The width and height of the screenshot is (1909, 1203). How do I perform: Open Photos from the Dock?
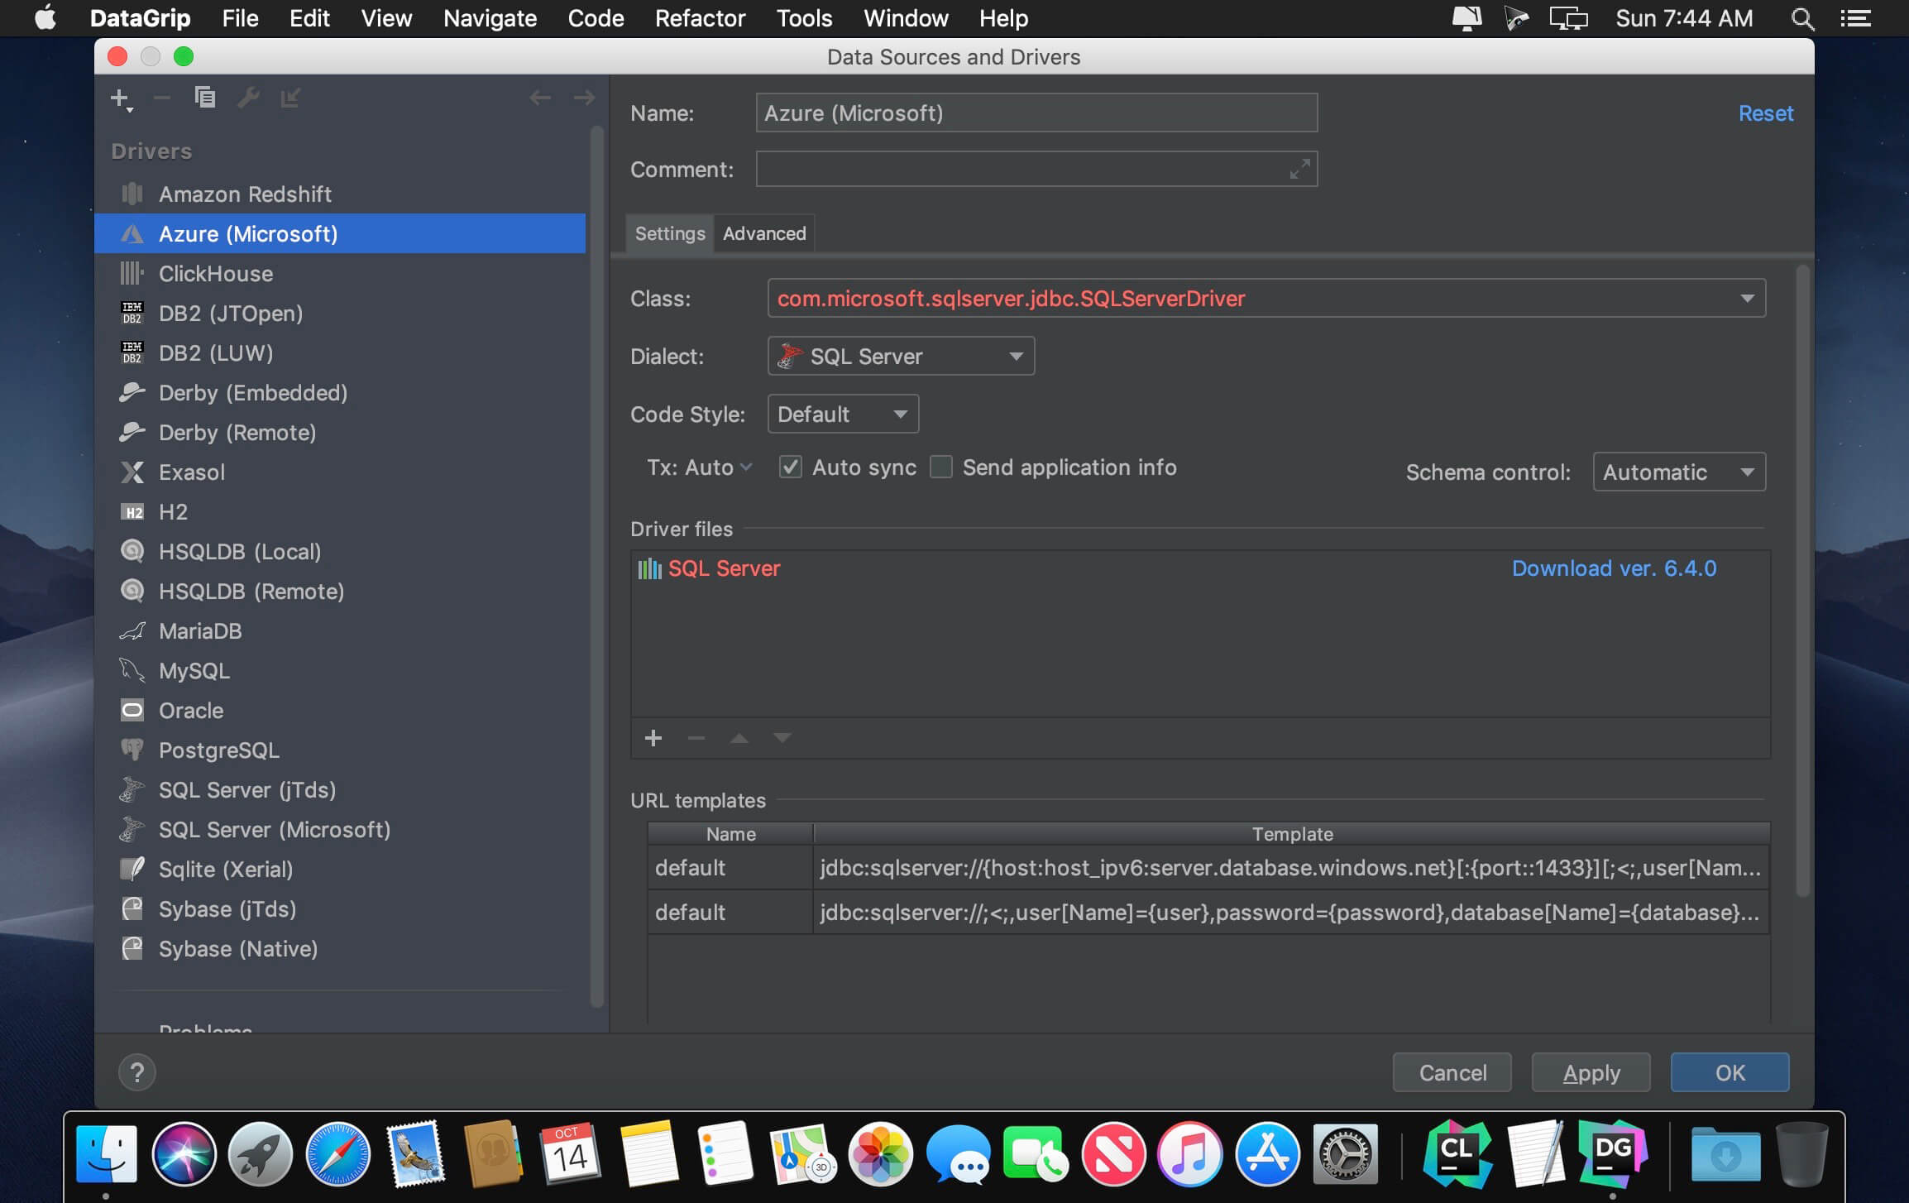(x=880, y=1154)
